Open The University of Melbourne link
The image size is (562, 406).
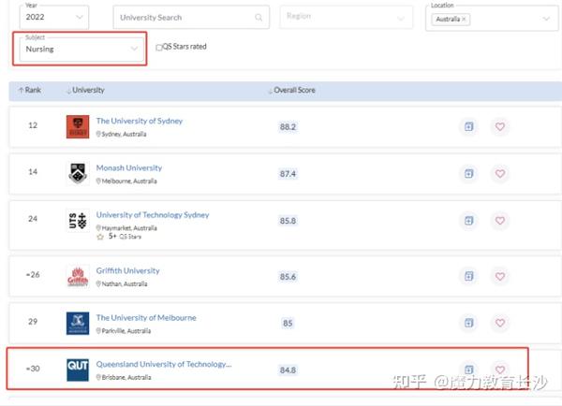point(146,317)
